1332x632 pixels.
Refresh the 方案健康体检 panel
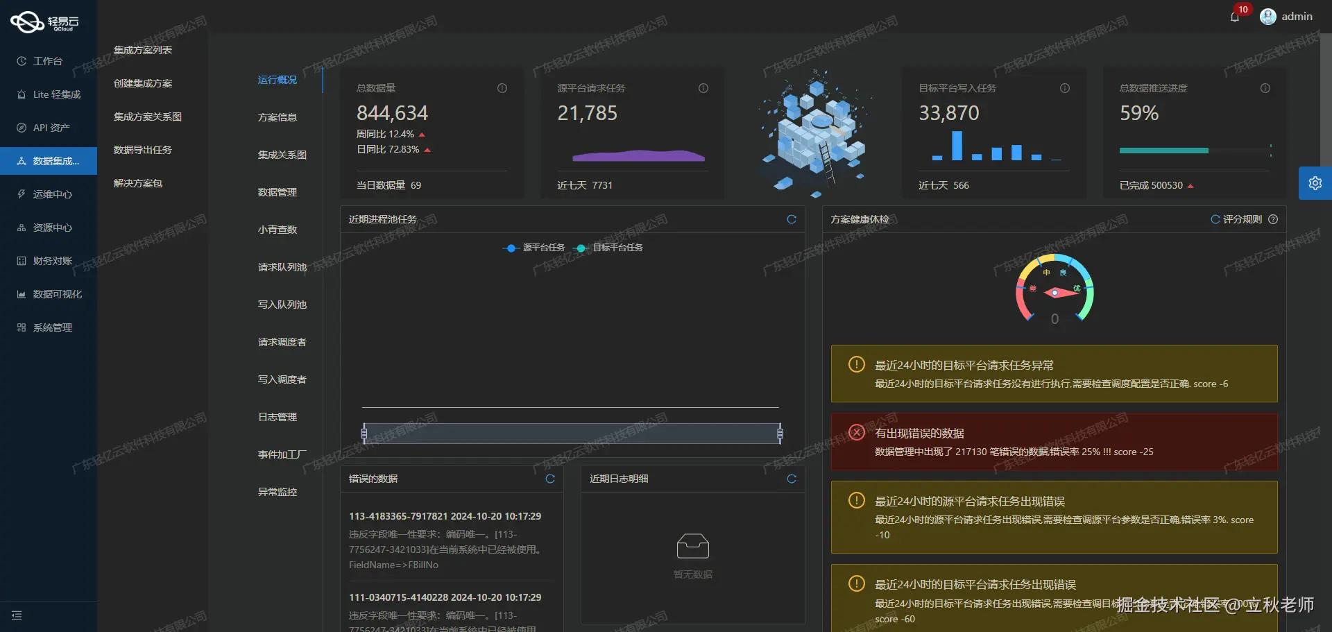tap(1215, 219)
